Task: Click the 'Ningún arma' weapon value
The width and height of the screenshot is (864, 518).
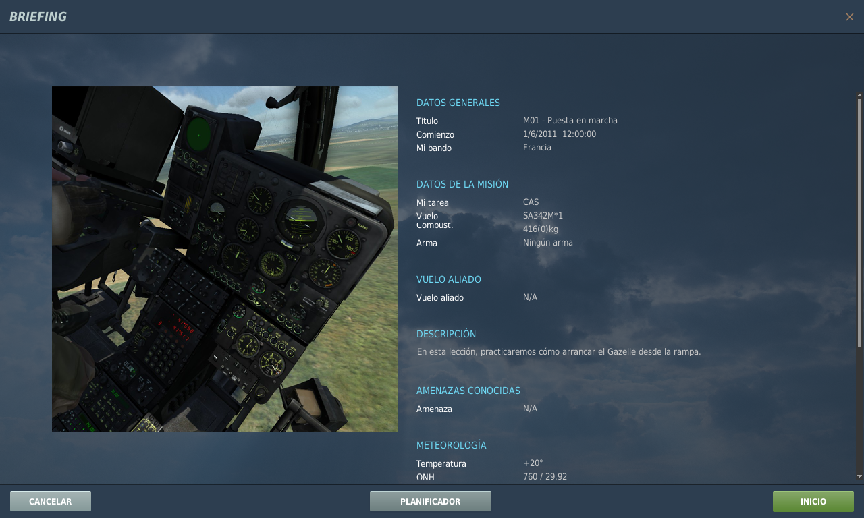Action: click(x=547, y=243)
